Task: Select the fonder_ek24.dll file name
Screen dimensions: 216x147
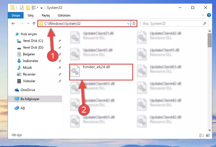Action: click(96, 67)
